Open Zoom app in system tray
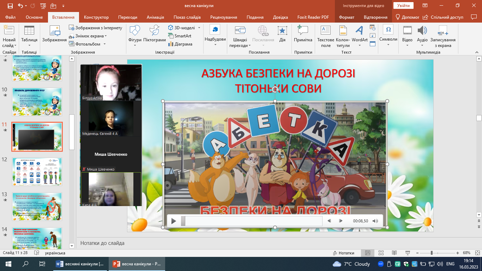 (381, 264)
